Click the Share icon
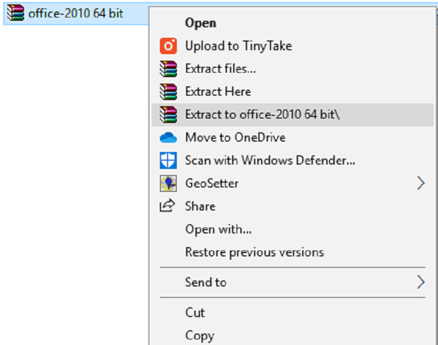 (168, 206)
